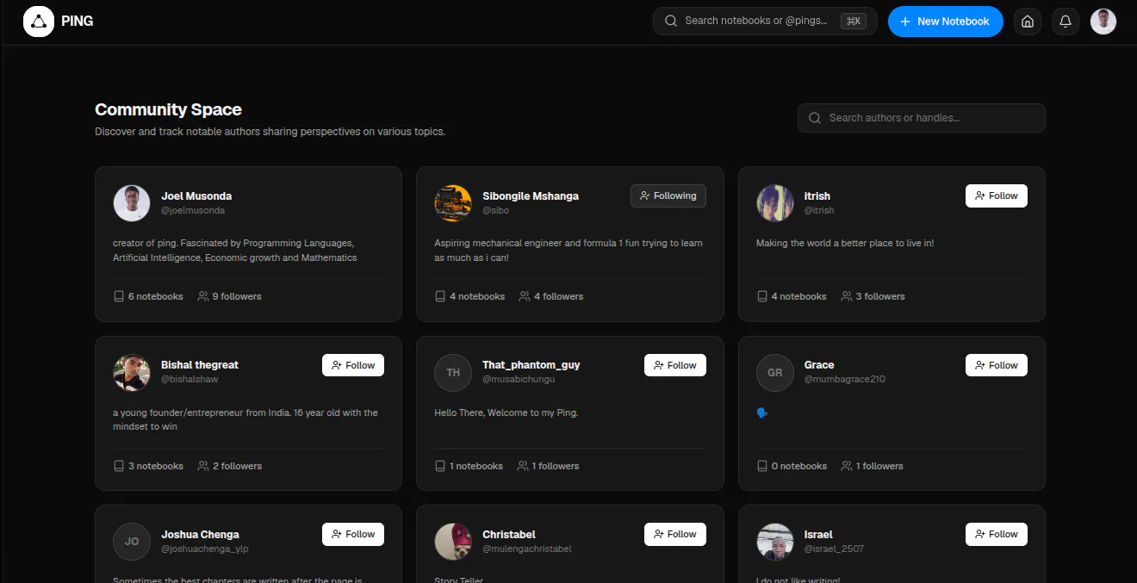Open Grace profile name
The width and height of the screenshot is (1137, 583).
pyautogui.click(x=819, y=365)
